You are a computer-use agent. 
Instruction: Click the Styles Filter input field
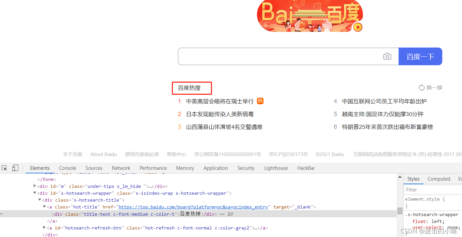pos(433,190)
